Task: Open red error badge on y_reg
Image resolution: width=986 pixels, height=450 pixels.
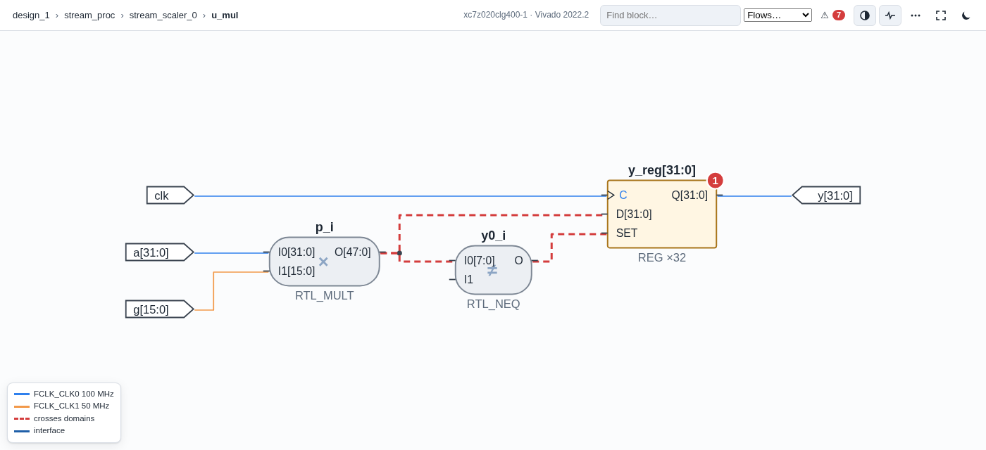Action: [x=715, y=181]
